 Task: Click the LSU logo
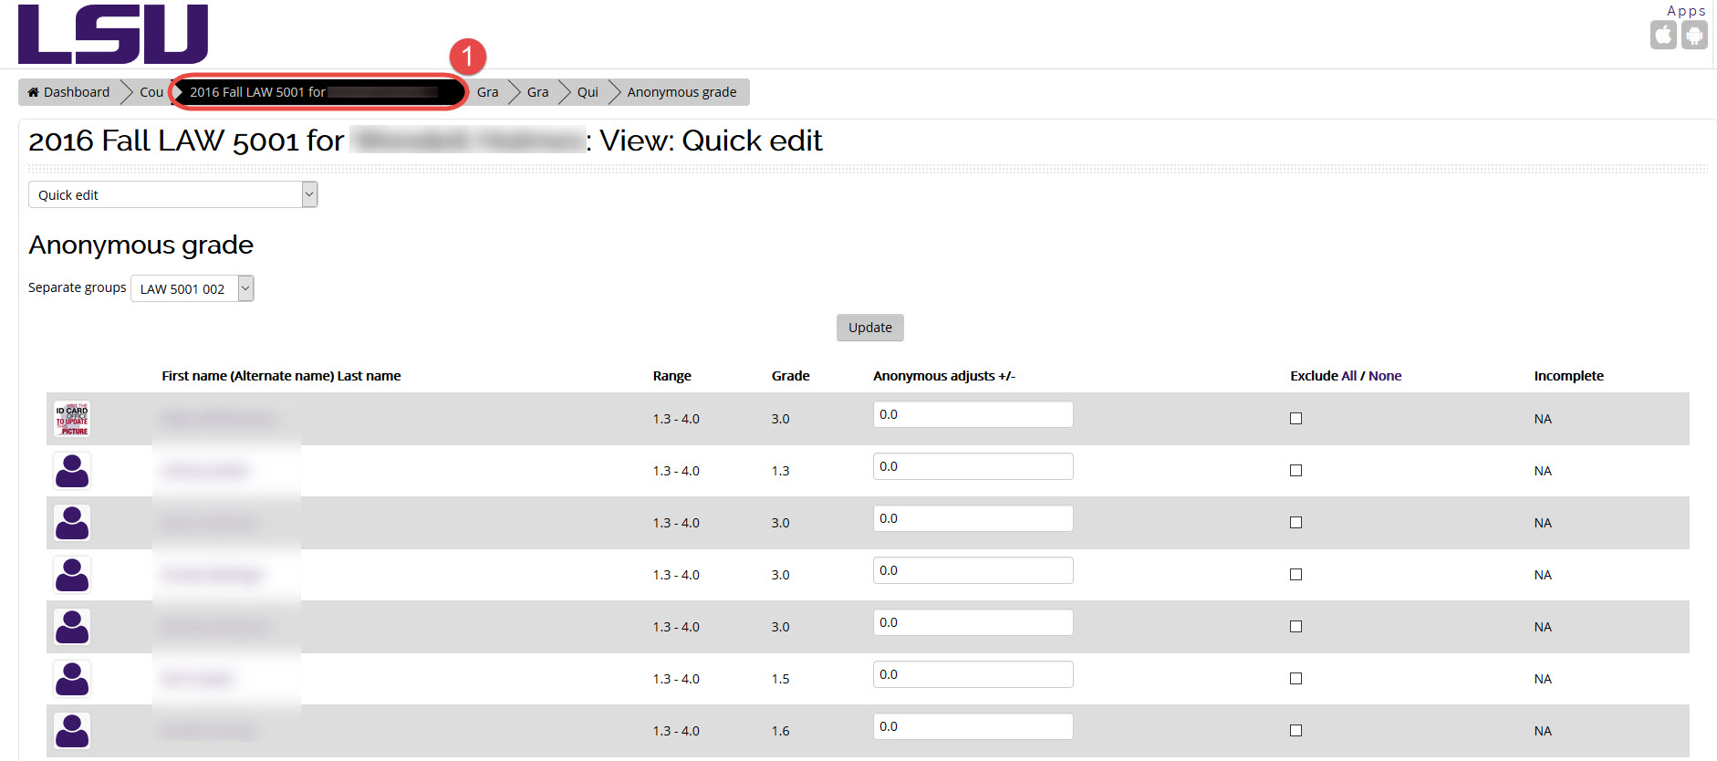point(113,34)
